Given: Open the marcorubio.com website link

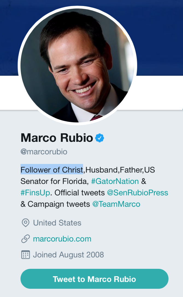Looking at the screenshot, I should [x=62, y=239].
